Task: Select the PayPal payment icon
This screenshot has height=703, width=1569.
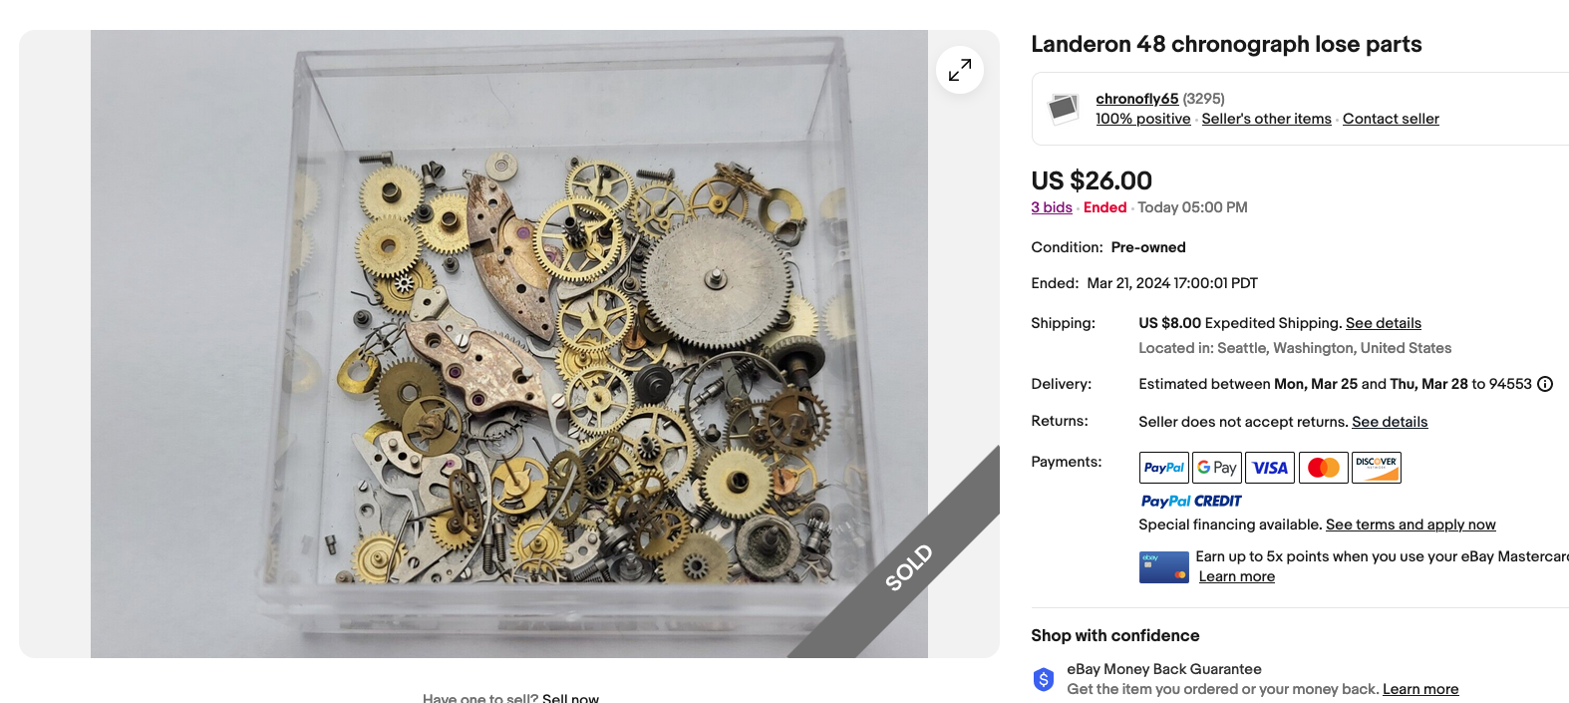Action: pos(1164,468)
